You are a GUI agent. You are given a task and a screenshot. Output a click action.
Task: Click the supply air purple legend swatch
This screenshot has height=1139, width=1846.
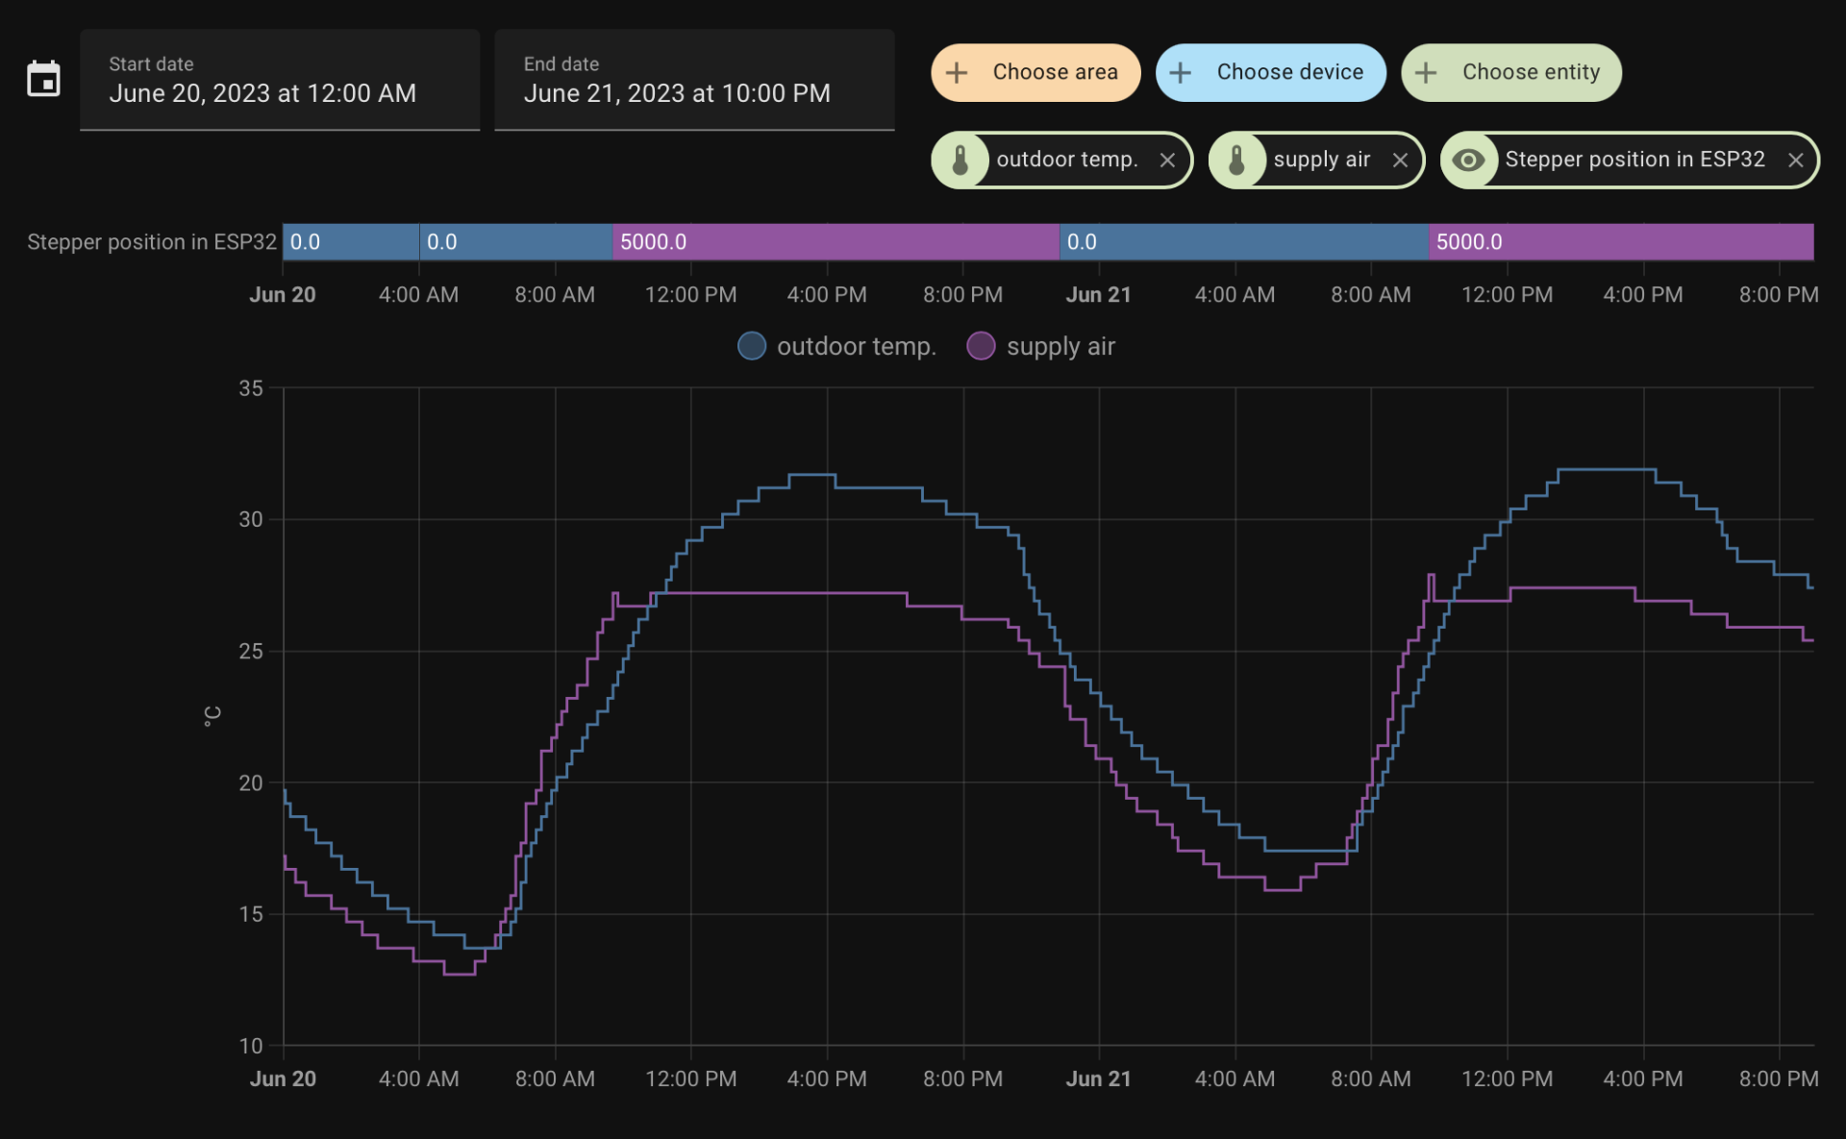tap(981, 346)
